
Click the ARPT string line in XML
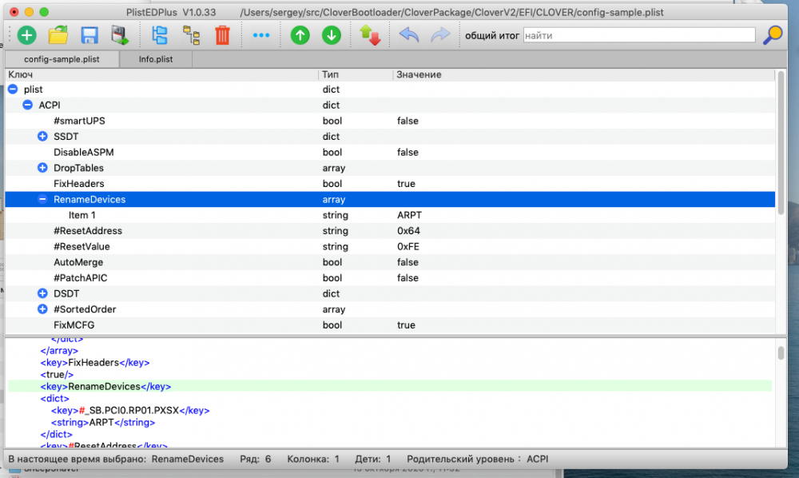(x=102, y=423)
